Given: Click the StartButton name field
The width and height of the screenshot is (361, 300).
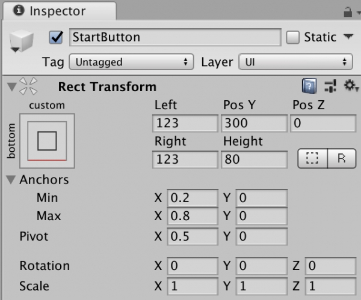Looking at the screenshot, I should coord(175,37).
